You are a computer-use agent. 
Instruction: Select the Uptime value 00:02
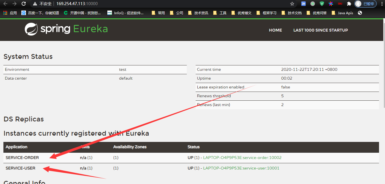(287, 78)
